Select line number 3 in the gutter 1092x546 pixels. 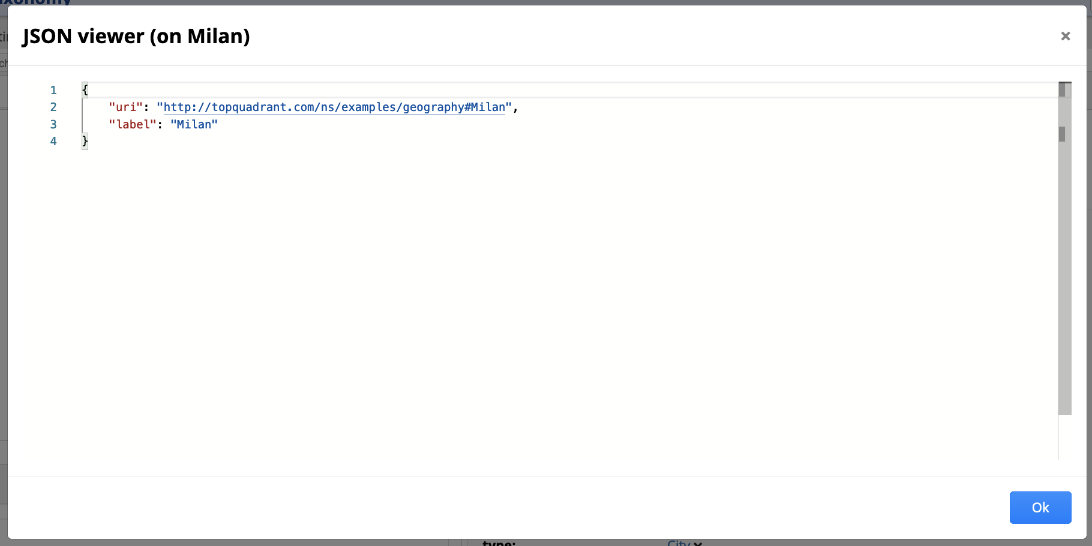53,124
